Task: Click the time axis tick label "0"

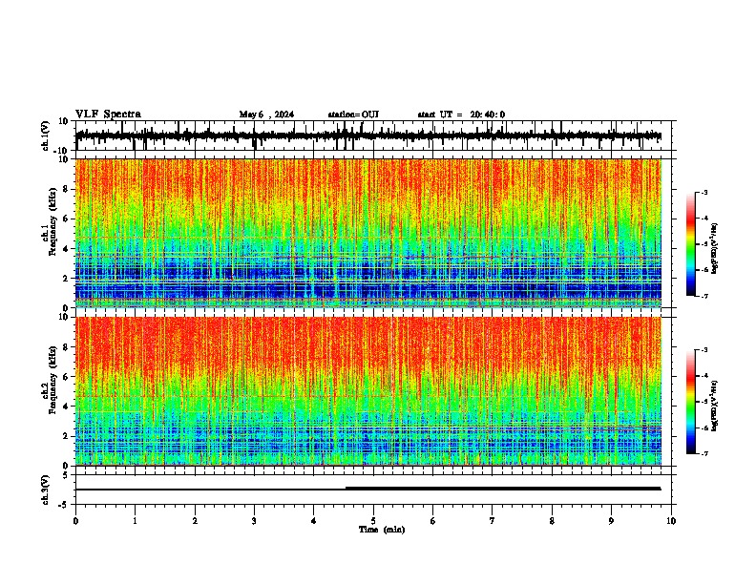Action: pyautogui.click(x=75, y=521)
